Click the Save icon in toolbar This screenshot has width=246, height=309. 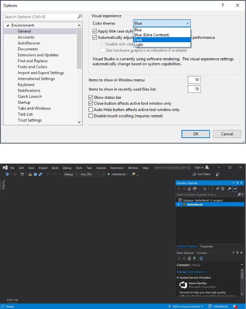click(x=35, y=174)
